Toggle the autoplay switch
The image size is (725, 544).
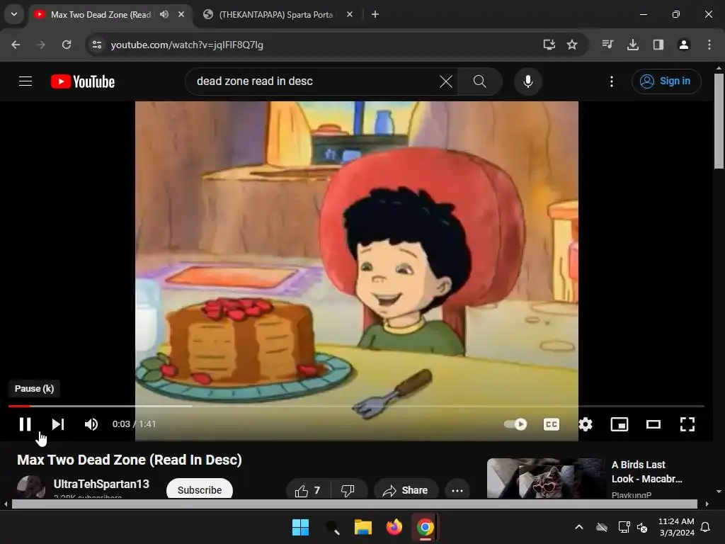(515, 424)
